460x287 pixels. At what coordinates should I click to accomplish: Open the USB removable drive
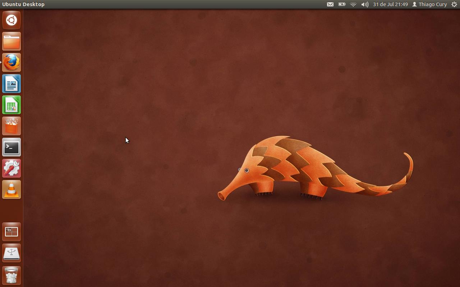pos(11,253)
